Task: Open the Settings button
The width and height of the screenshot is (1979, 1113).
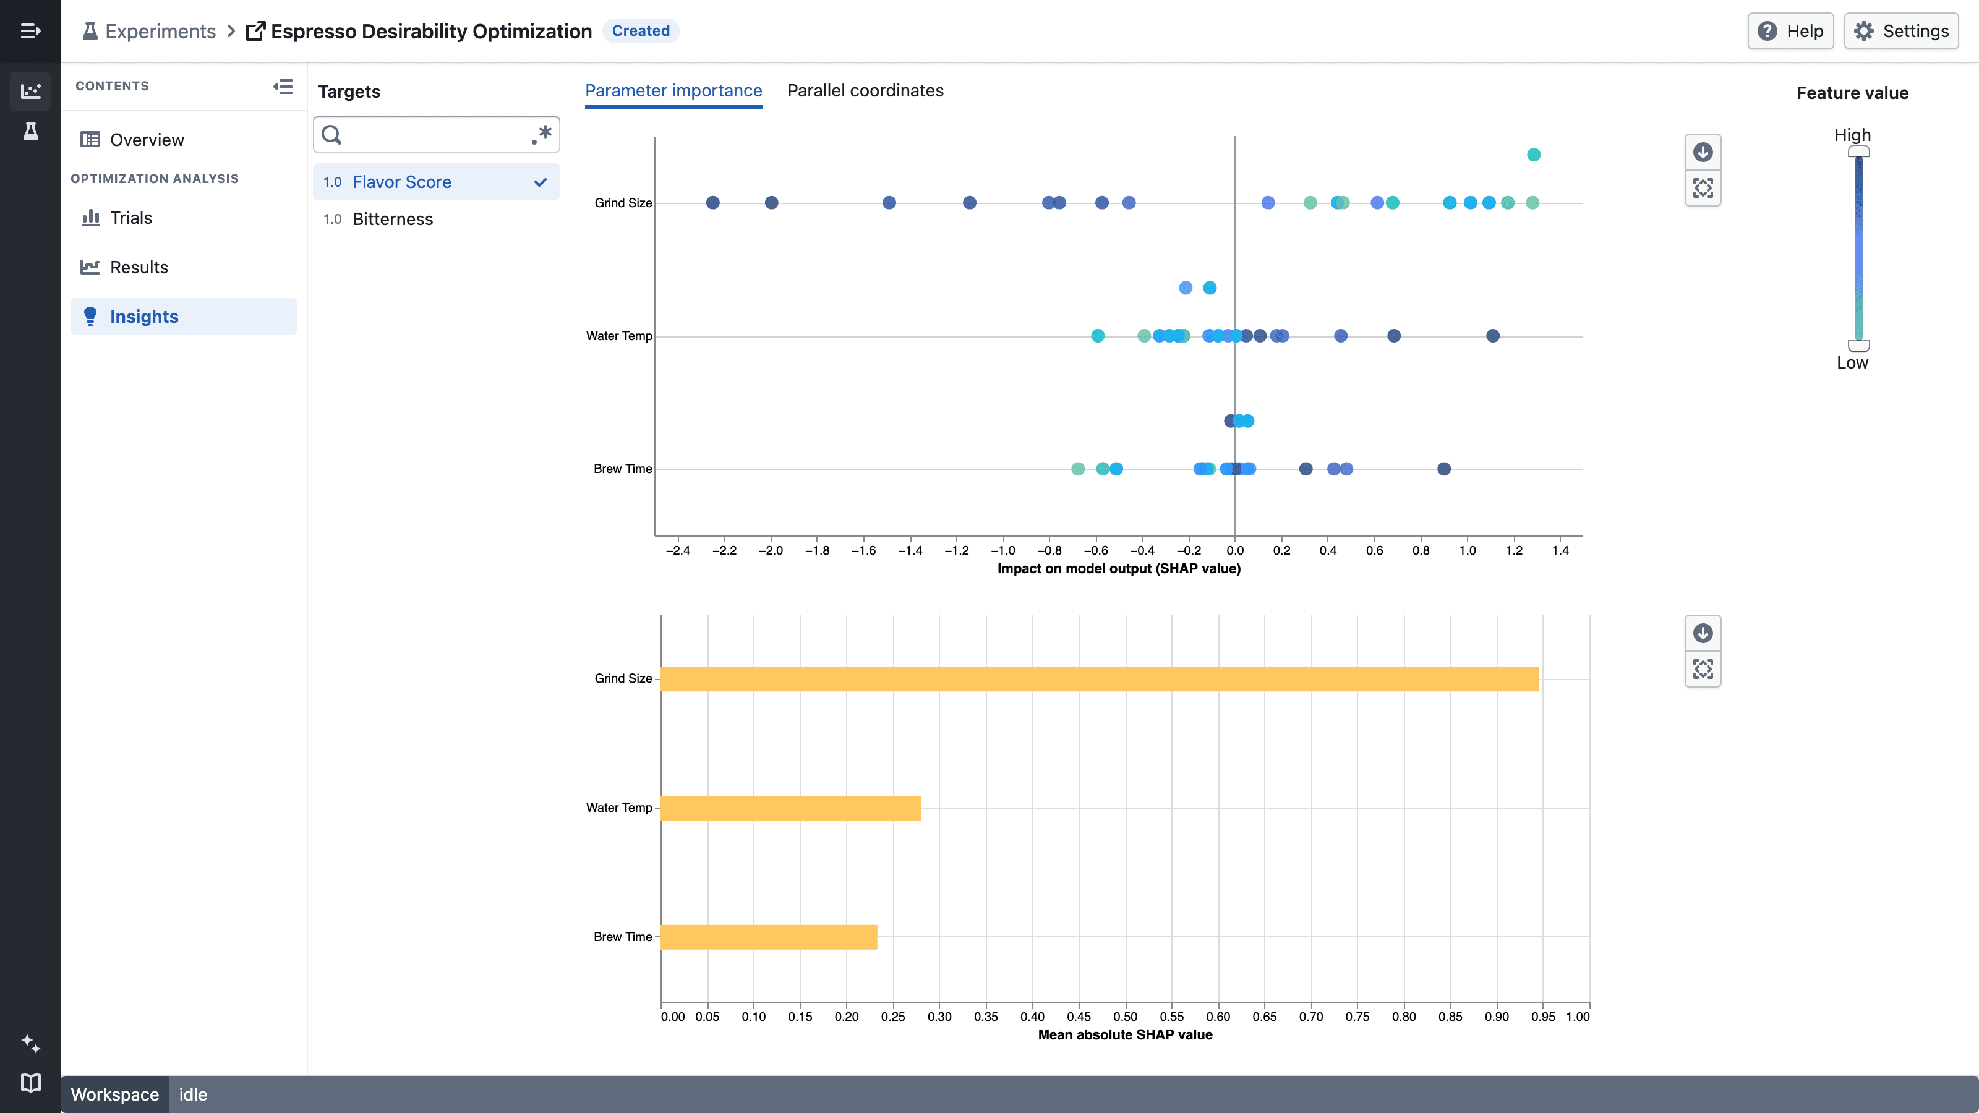Action: pyautogui.click(x=1900, y=31)
